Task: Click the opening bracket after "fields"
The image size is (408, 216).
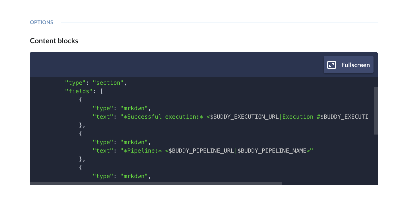Action: tap(102, 91)
